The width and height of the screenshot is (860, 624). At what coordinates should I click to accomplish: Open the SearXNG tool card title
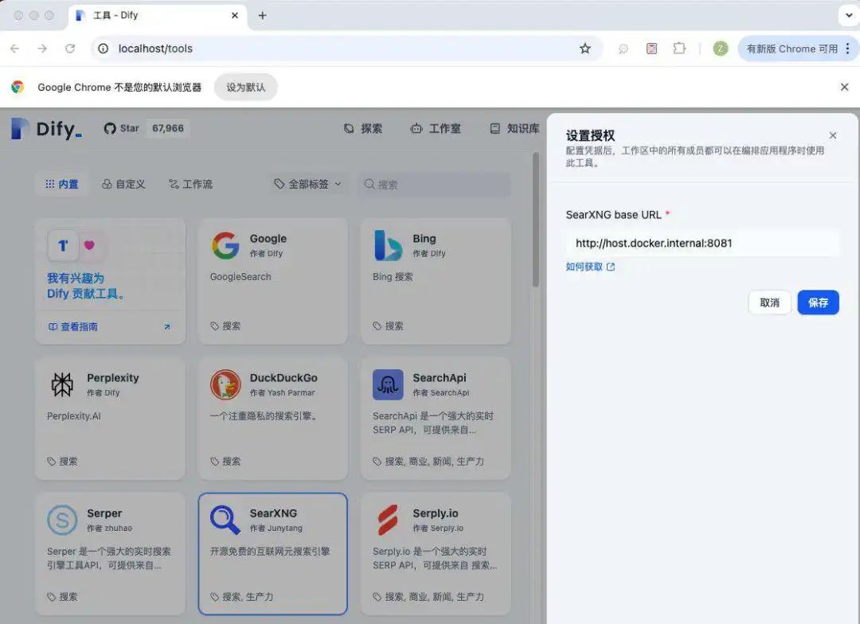273,513
